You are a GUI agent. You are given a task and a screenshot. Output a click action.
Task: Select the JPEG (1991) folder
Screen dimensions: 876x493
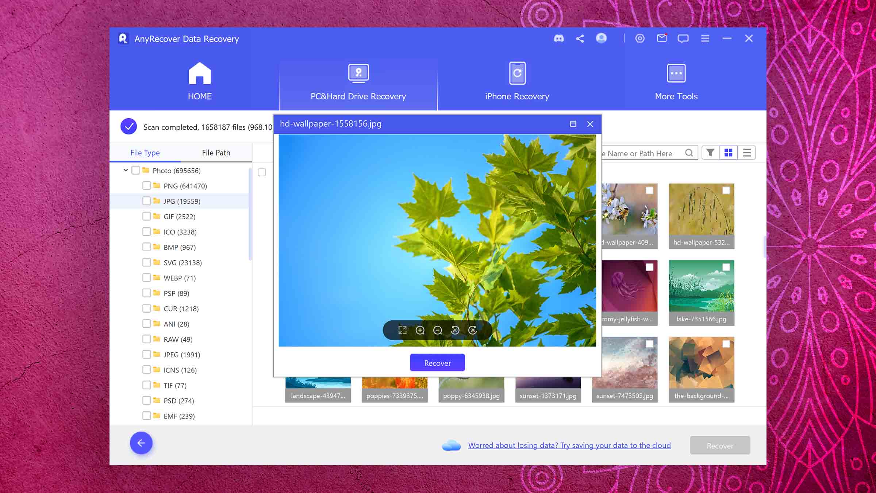pyautogui.click(x=182, y=355)
